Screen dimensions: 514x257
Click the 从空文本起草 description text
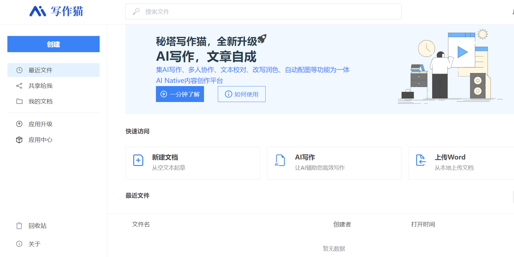169,168
